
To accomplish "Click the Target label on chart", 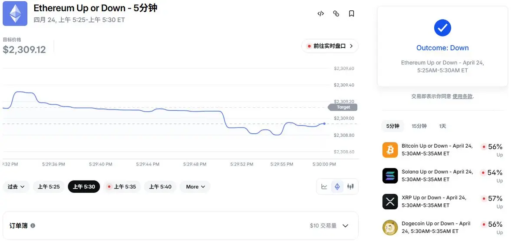I will click(x=343, y=107).
